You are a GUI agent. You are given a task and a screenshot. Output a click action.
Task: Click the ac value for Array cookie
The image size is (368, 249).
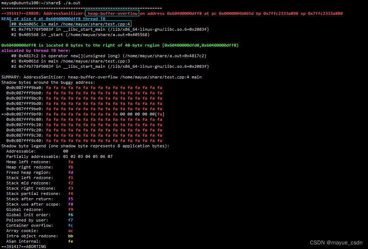point(71,231)
